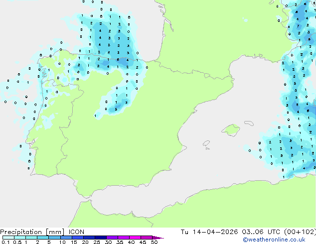The height and width of the screenshot is (244, 316).
Task: Click the 15–20 mm blue legend swatch
Action: tap(77, 238)
